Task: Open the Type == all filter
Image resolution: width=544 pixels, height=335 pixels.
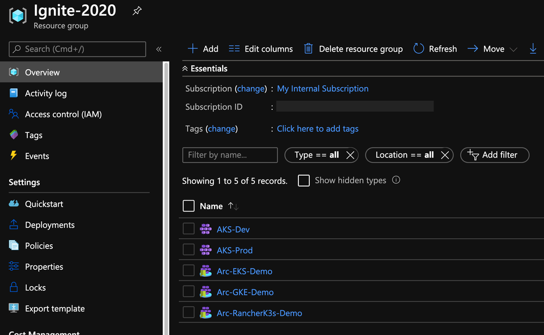Action: (316, 155)
